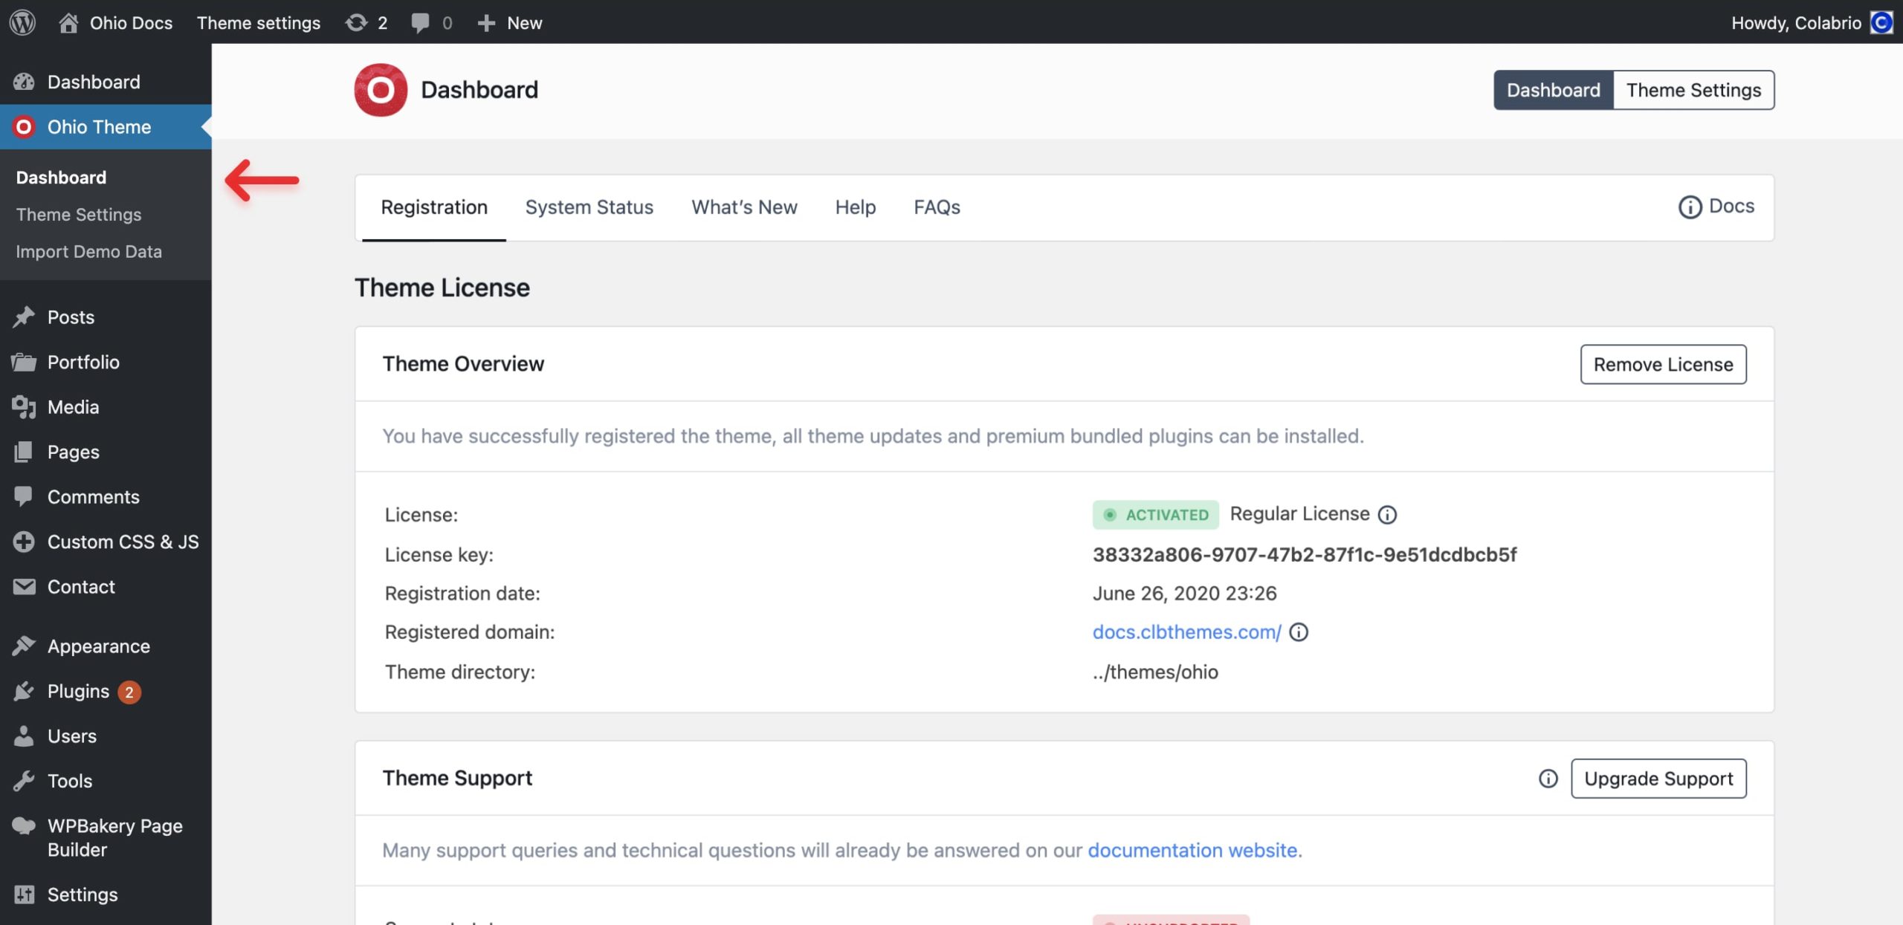Click the info icon beside registered domain

pyautogui.click(x=1299, y=632)
